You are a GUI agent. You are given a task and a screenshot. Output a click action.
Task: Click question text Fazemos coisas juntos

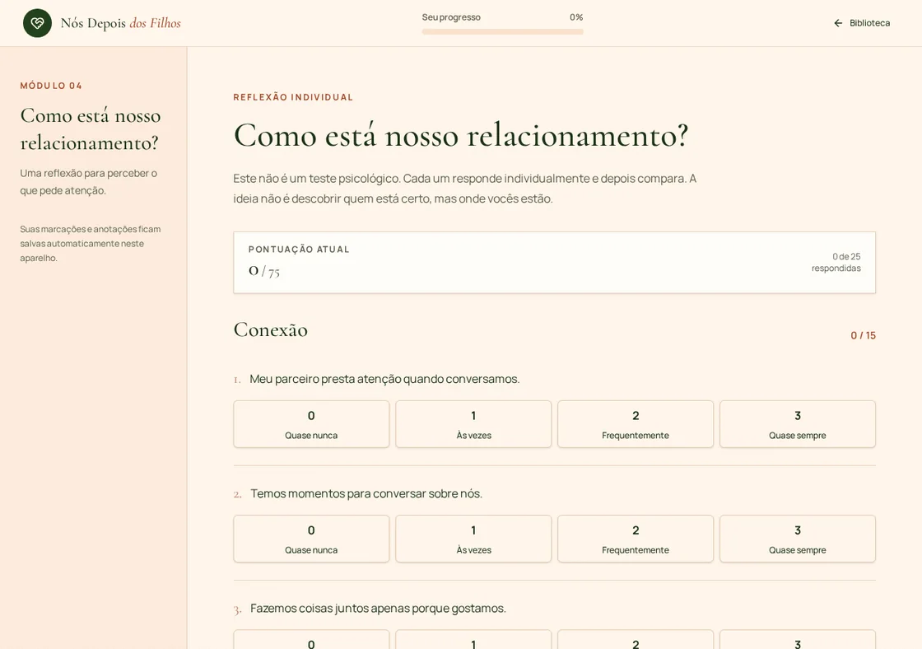[x=378, y=609]
